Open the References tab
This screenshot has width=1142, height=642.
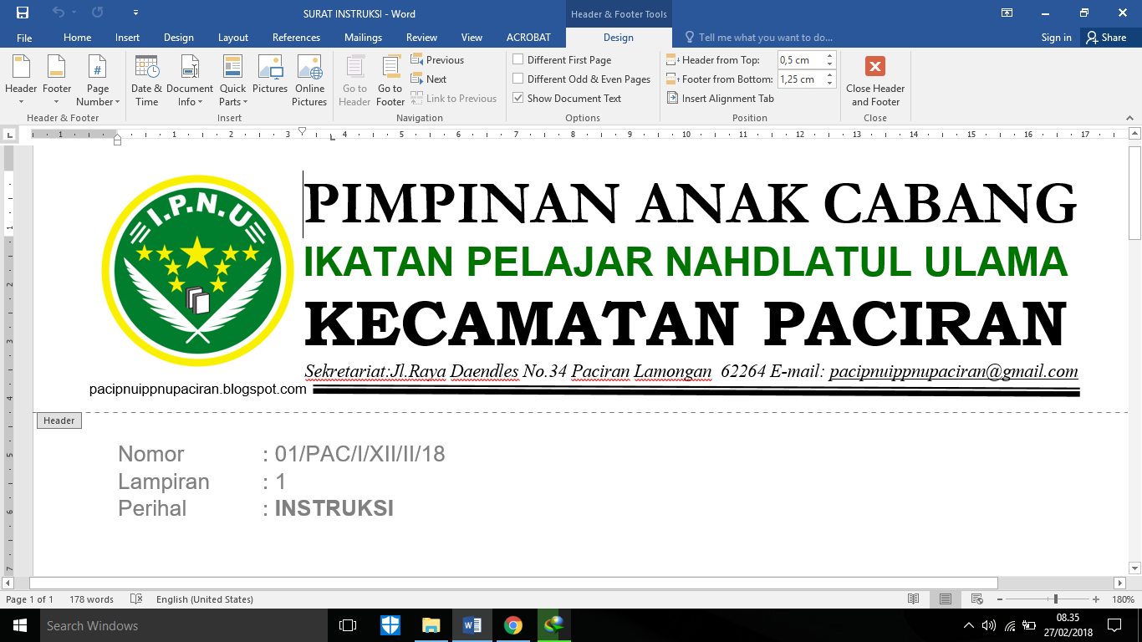pyautogui.click(x=296, y=38)
